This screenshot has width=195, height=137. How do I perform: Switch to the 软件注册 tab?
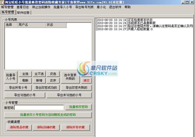(23, 13)
